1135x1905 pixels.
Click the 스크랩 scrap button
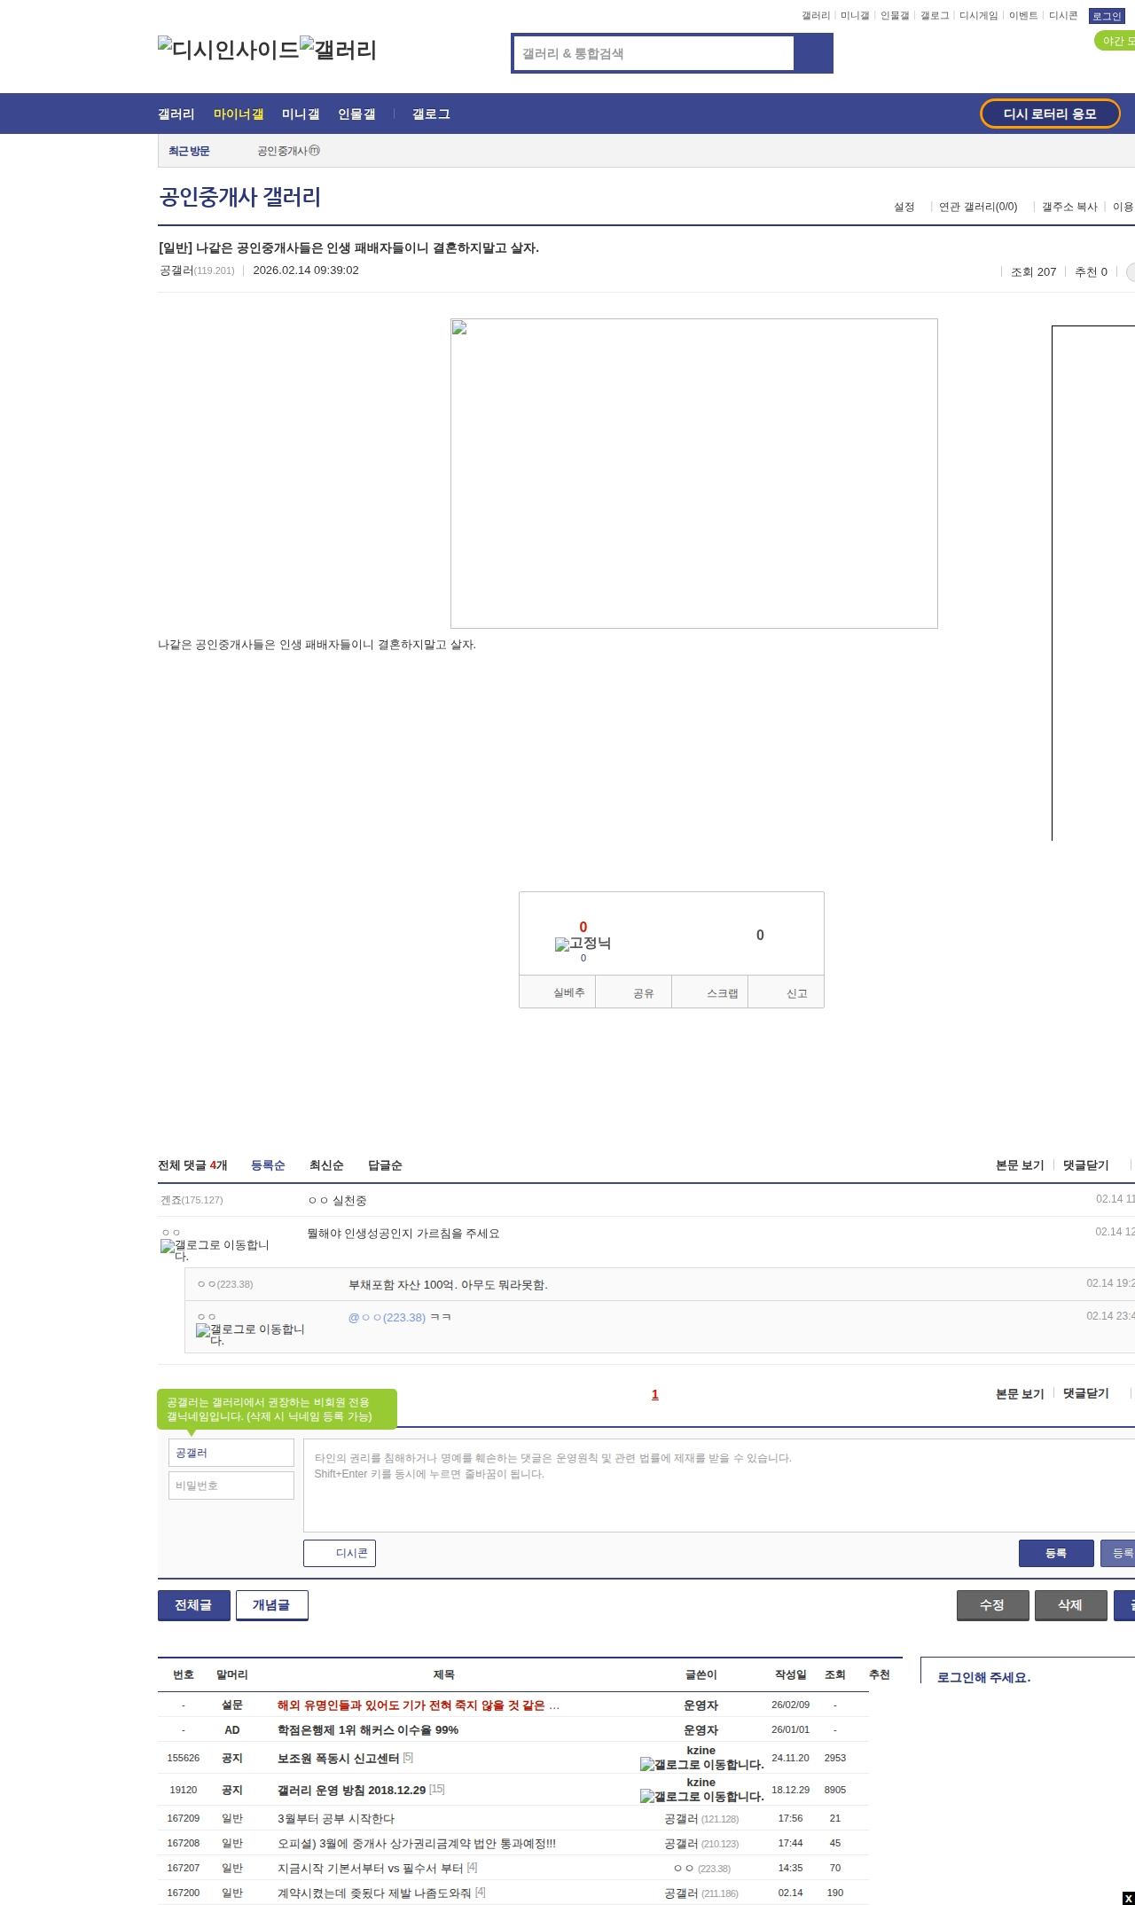(710, 992)
